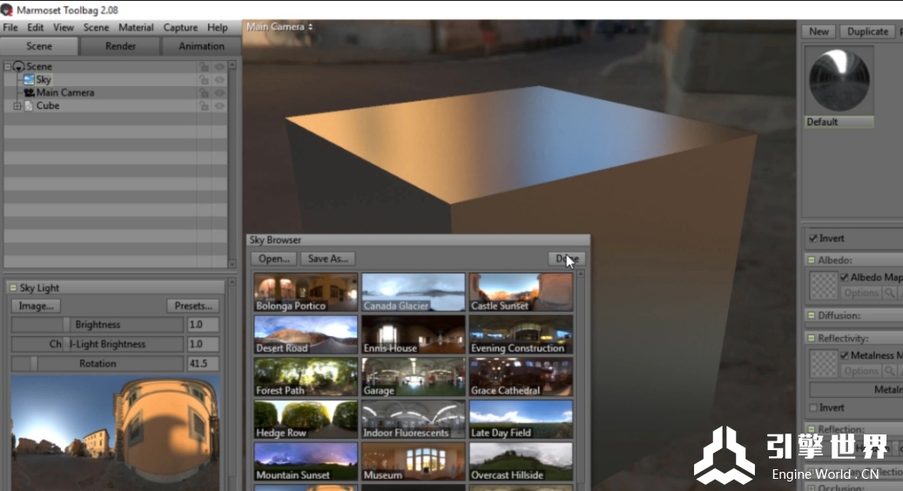Viewport: 903px width, 491px height.
Task: Click the Scene root icon in the outliner
Action: pyautogui.click(x=18, y=67)
